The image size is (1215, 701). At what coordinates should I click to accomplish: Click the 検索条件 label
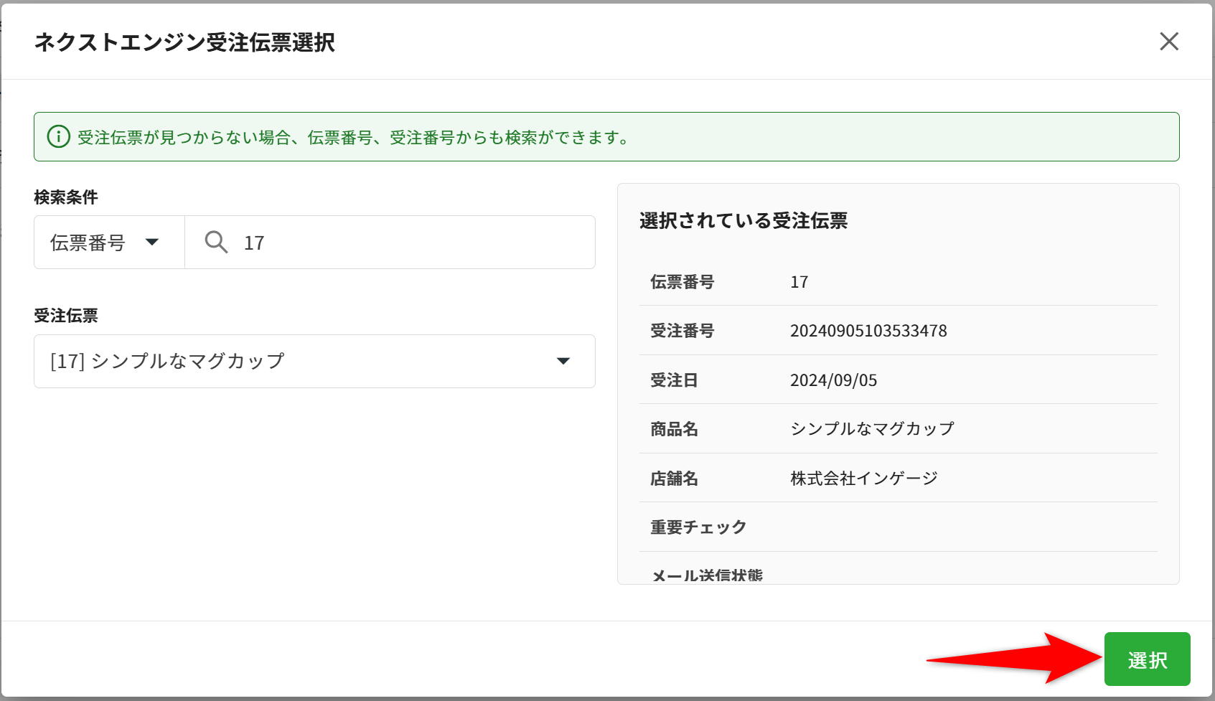[x=66, y=197]
